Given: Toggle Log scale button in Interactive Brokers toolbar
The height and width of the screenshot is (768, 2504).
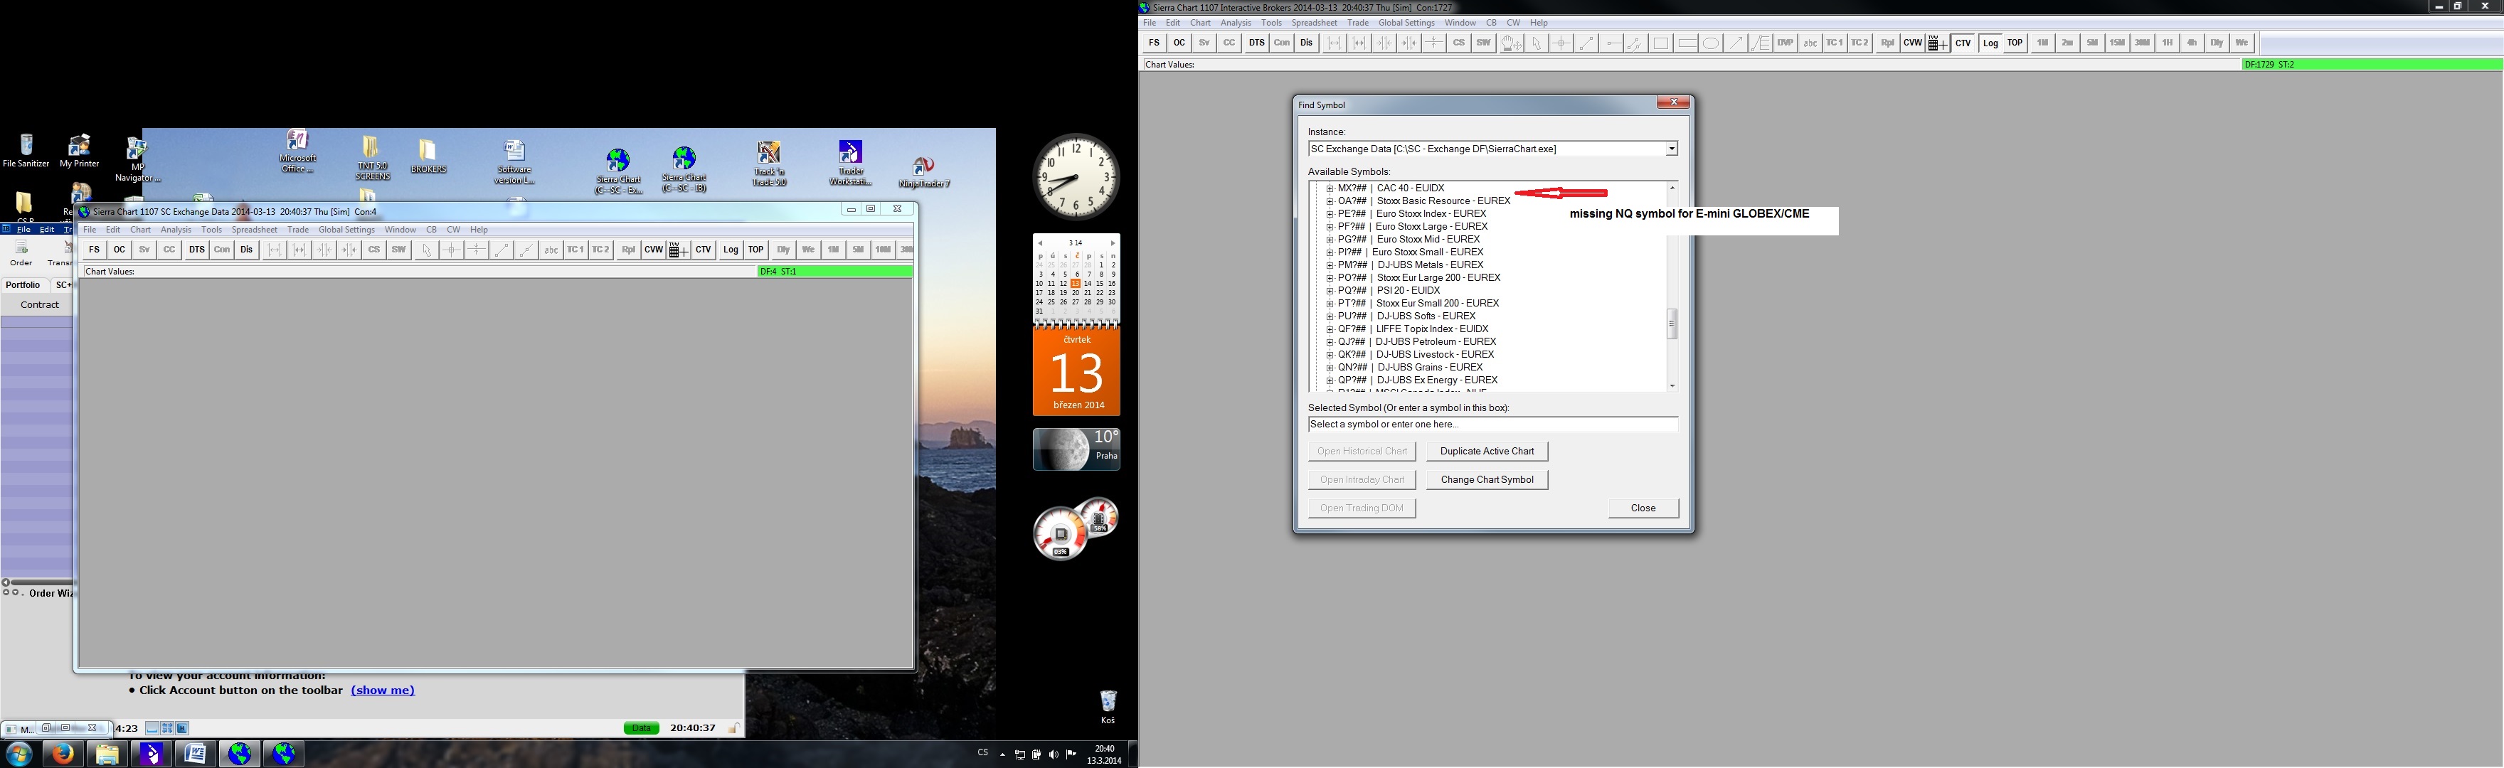Looking at the screenshot, I should [1990, 43].
